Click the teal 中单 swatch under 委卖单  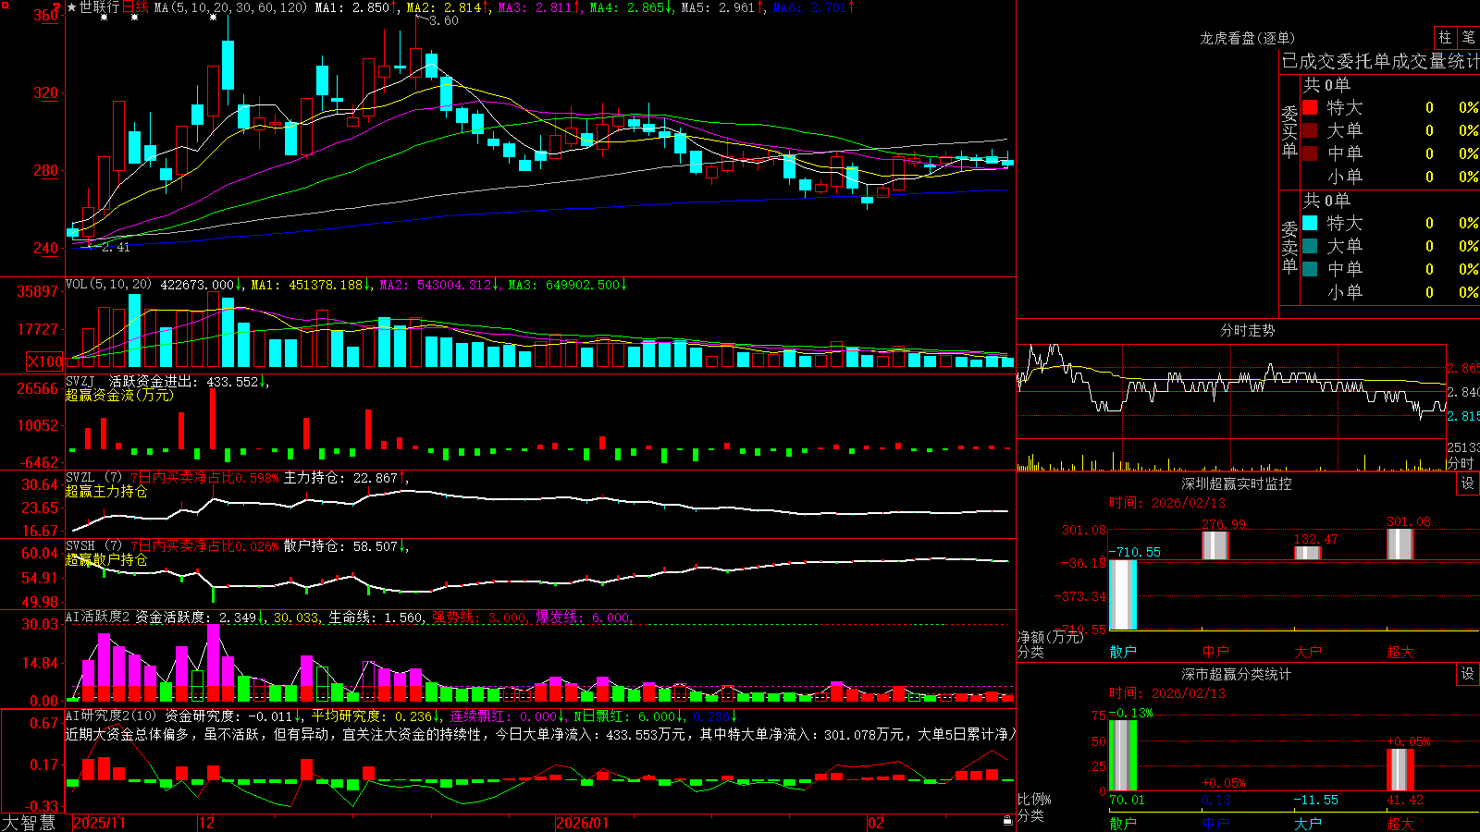pos(1310,269)
